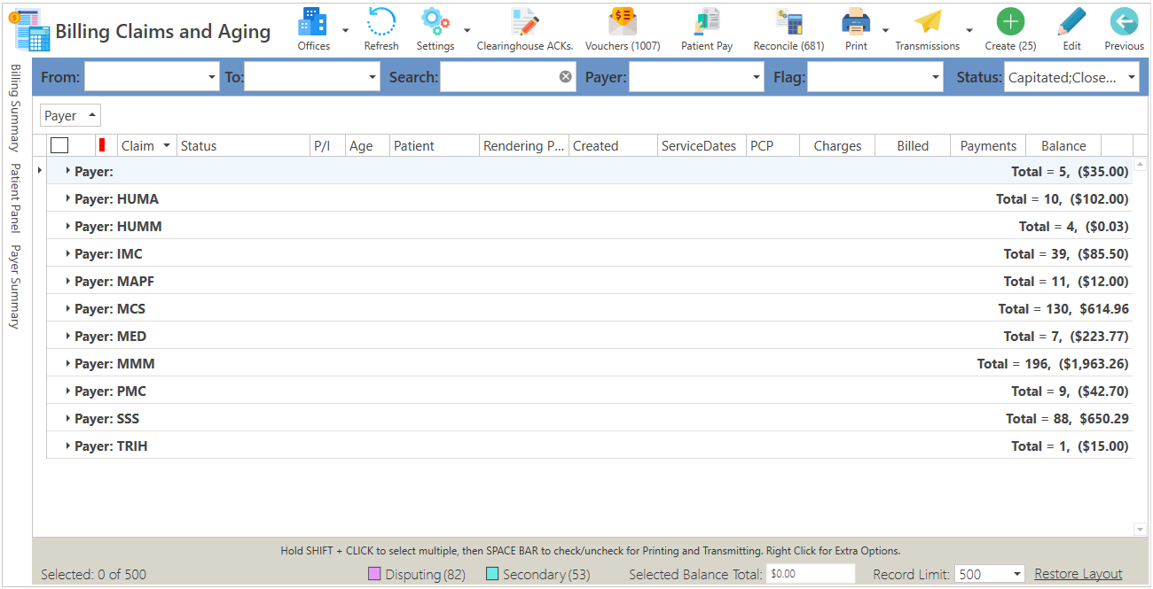Click the Edit pencil icon
This screenshot has width=1153, height=589.
pos(1071,21)
